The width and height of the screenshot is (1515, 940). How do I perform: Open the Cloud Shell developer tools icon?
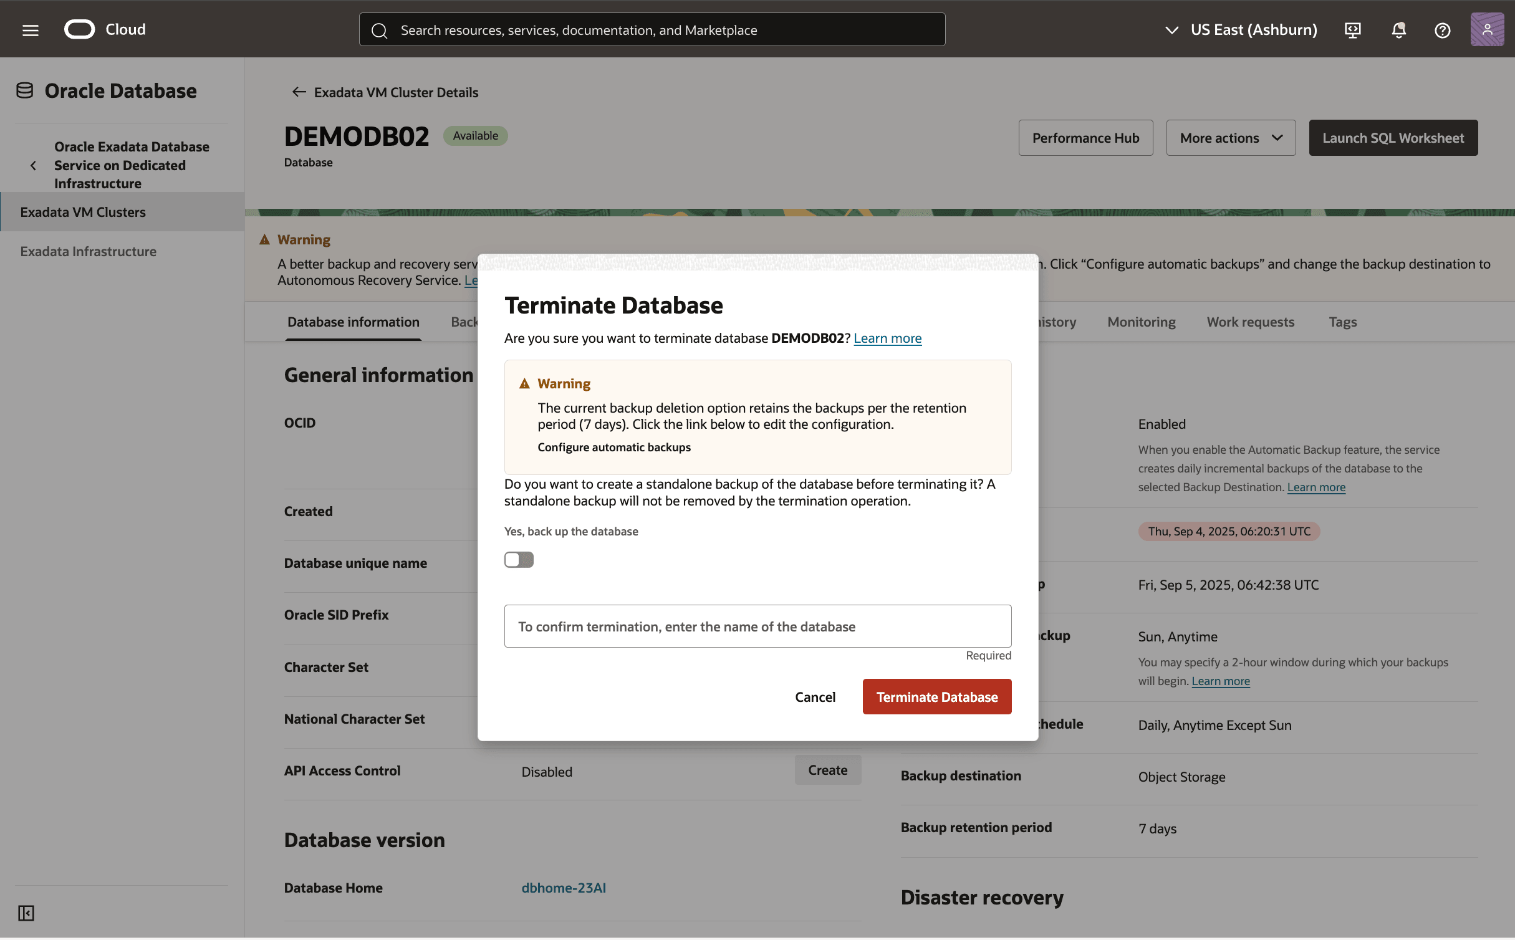[x=1352, y=30]
